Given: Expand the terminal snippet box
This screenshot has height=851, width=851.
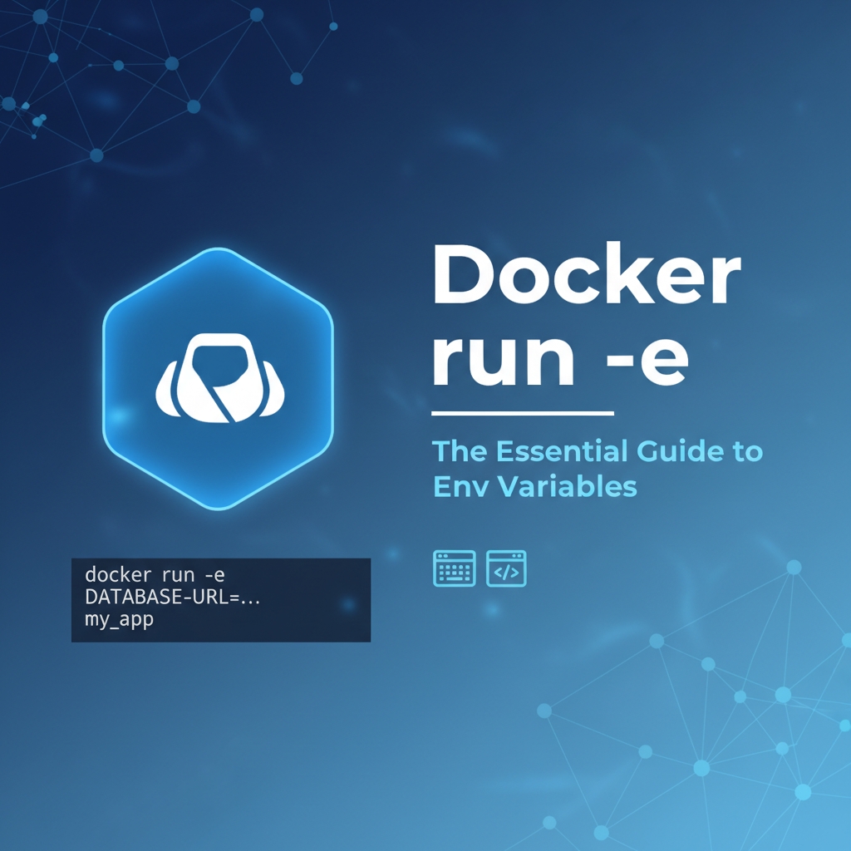Looking at the screenshot, I should 222,598.
